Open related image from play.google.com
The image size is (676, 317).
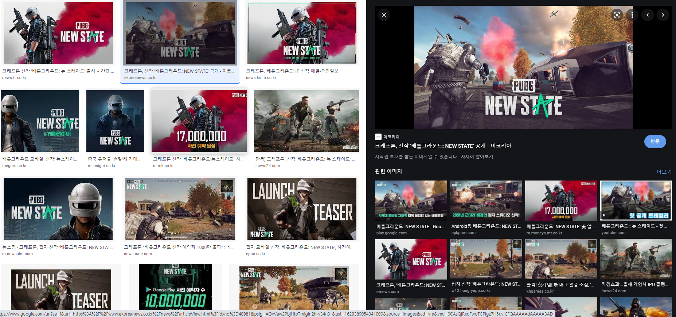[411, 201]
